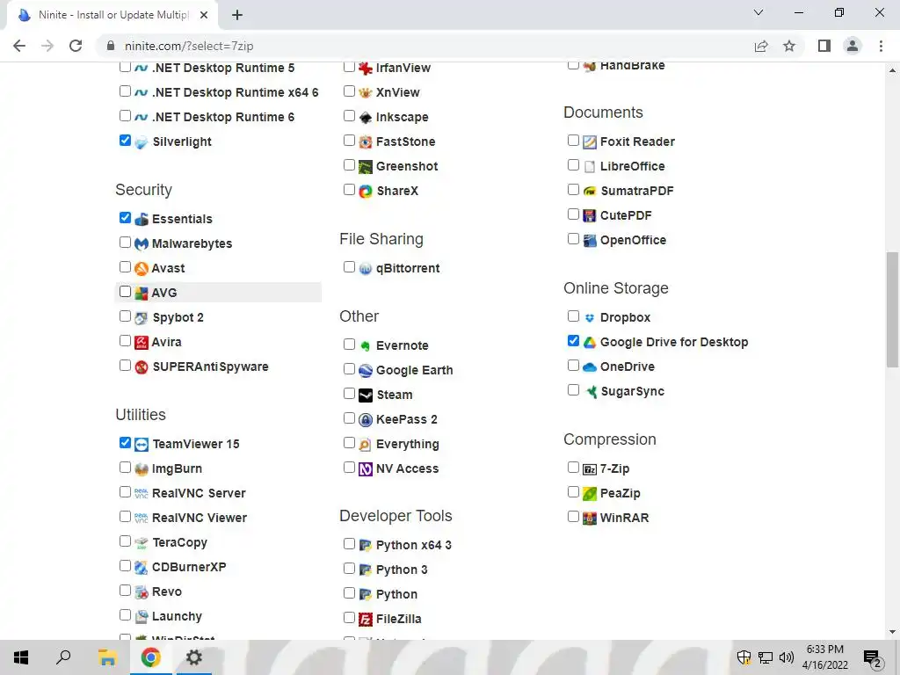Open Chrome profile avatar
This screenshot has height=675, width=900.
tap(853, 46)
